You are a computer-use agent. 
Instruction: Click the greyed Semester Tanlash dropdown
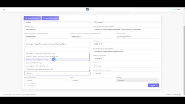[137, 80]
